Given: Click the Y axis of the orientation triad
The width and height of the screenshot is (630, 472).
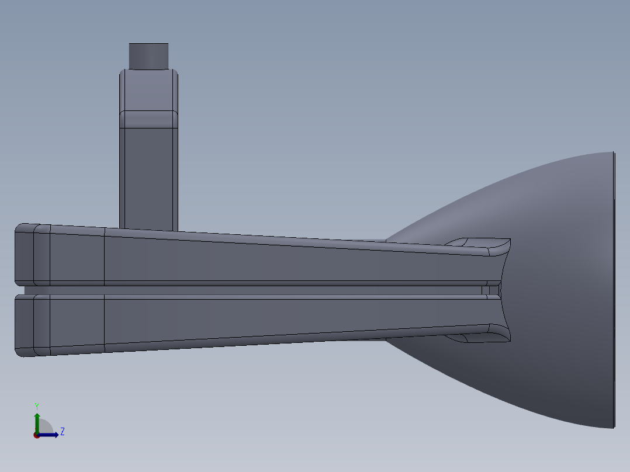Looking at the screenshot, I should (x=37, y=422).
